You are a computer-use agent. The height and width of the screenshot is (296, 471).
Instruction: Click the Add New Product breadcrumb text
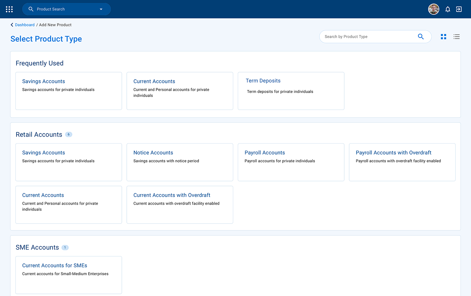coord(55,25)
